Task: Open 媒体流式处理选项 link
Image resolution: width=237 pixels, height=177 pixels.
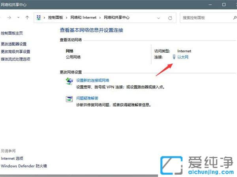Action: click(x=15, y=59)
